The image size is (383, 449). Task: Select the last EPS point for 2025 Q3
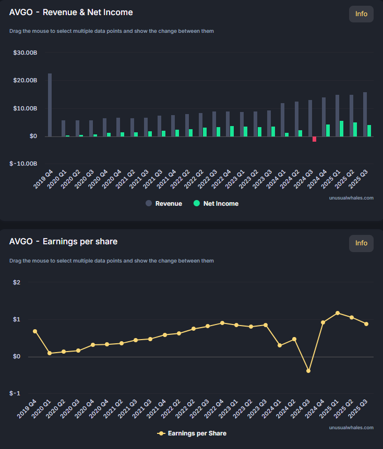[366, 324]
